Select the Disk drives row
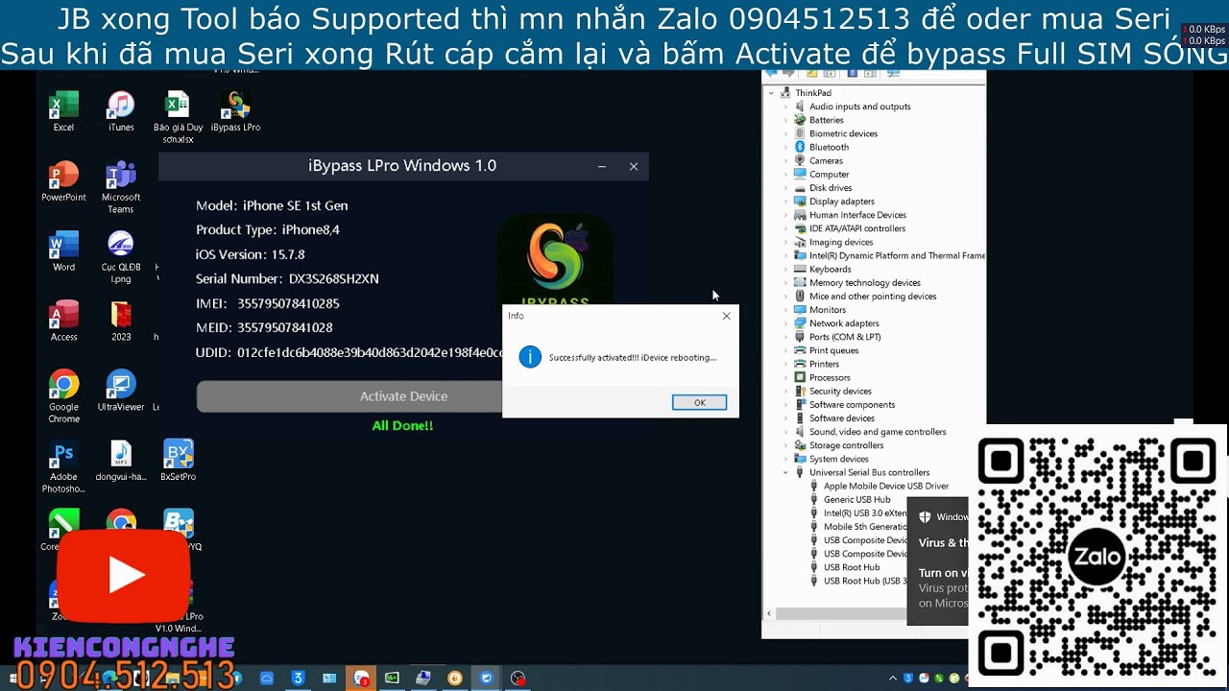 (831, 188)
